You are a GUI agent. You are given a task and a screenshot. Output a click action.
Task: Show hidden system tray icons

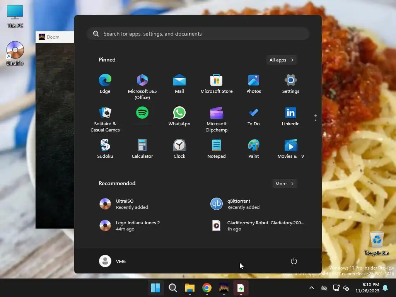[x=312, y=288]
